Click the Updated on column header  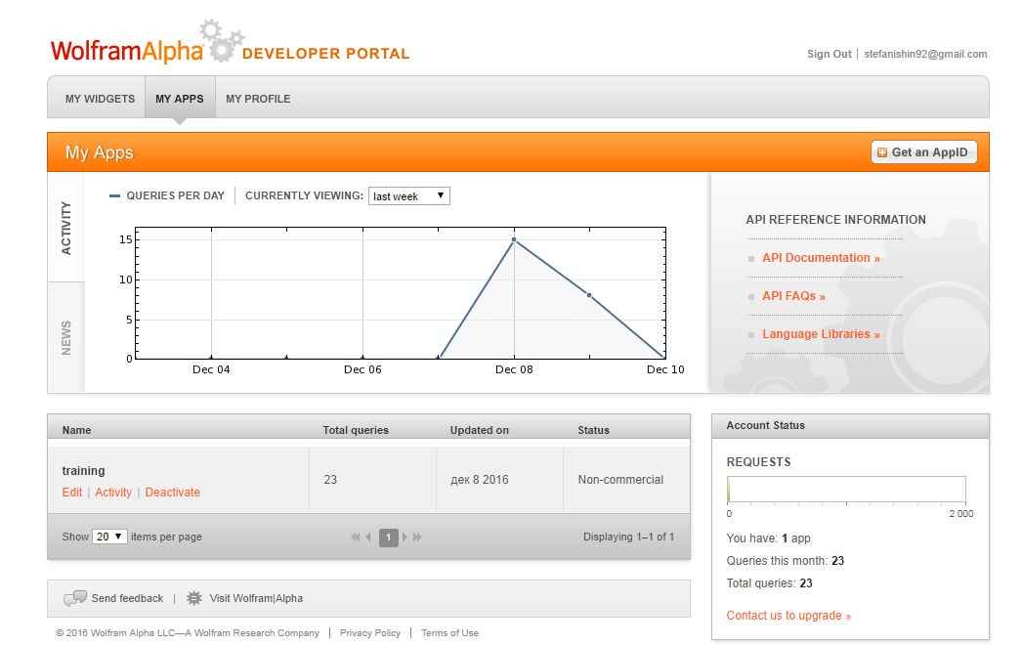[x=480, y=430]
